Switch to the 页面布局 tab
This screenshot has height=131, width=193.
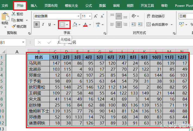coord(51,5)
